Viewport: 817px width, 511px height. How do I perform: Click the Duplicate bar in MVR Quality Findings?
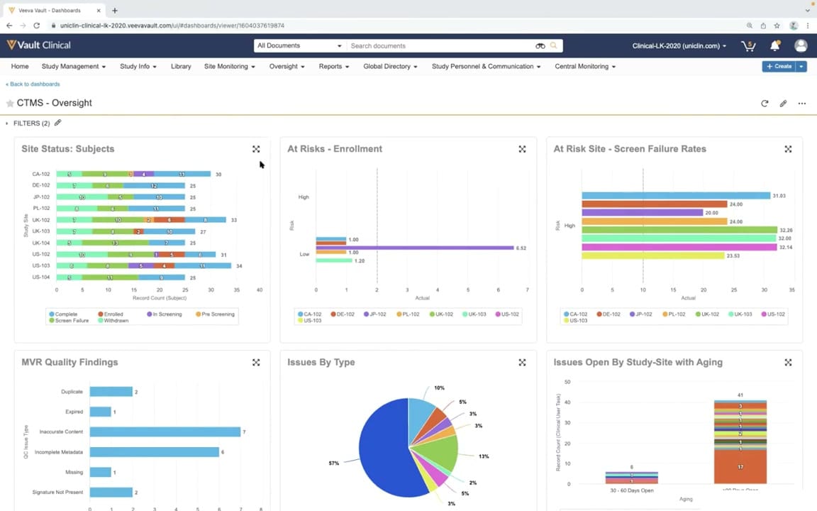[111, 392]
